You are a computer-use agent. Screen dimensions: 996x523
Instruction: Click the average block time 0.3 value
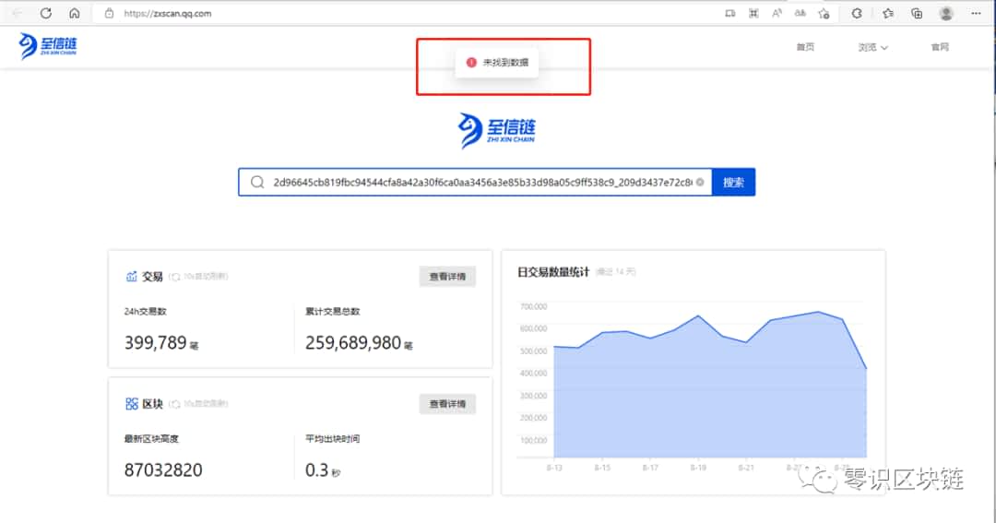[317, 470]
